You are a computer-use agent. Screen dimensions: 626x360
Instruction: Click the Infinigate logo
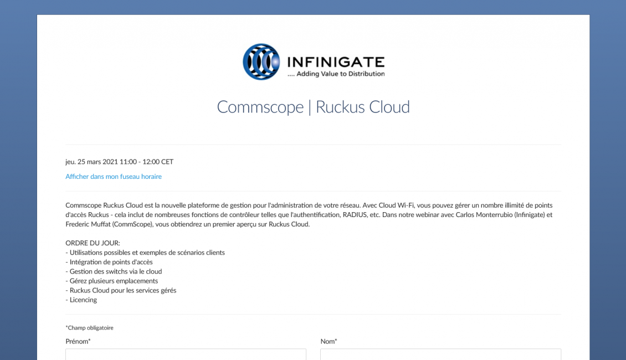click(314, 62)
